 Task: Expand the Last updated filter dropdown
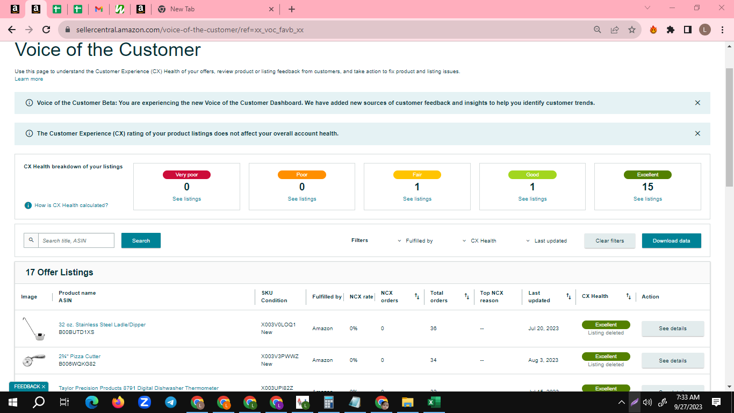tap(546, 241)
